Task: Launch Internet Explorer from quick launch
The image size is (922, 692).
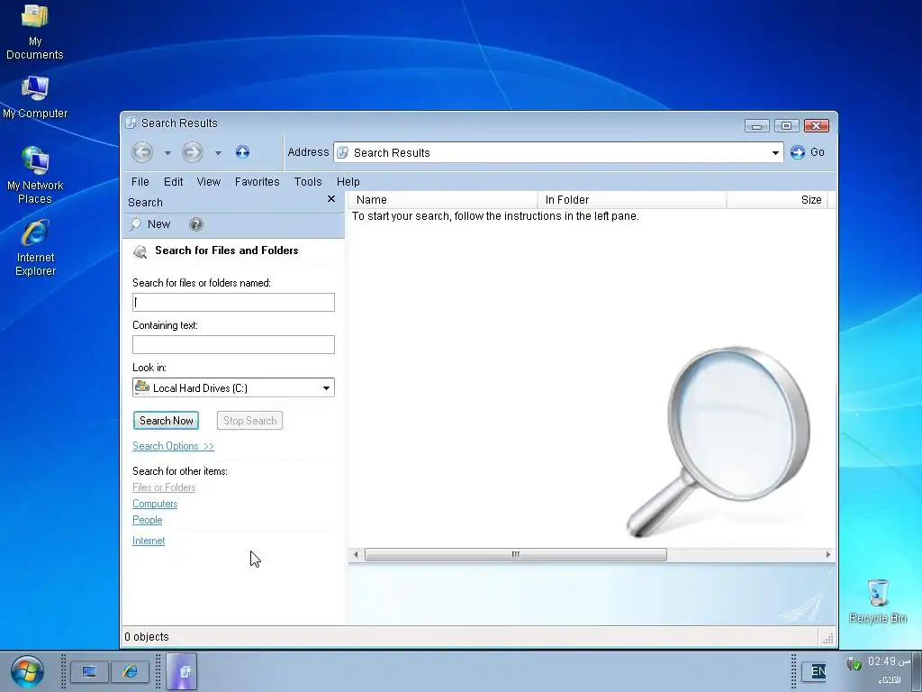Action: (130, 671)
